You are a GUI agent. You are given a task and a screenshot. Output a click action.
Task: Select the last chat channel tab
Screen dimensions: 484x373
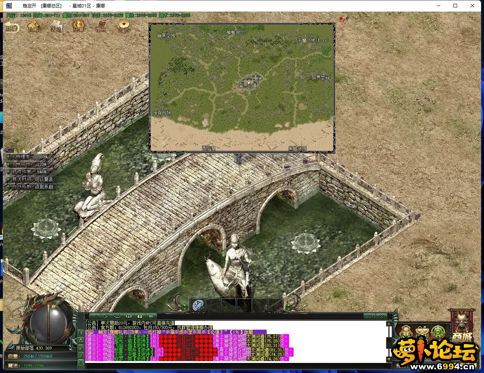(x=151, y=316)
